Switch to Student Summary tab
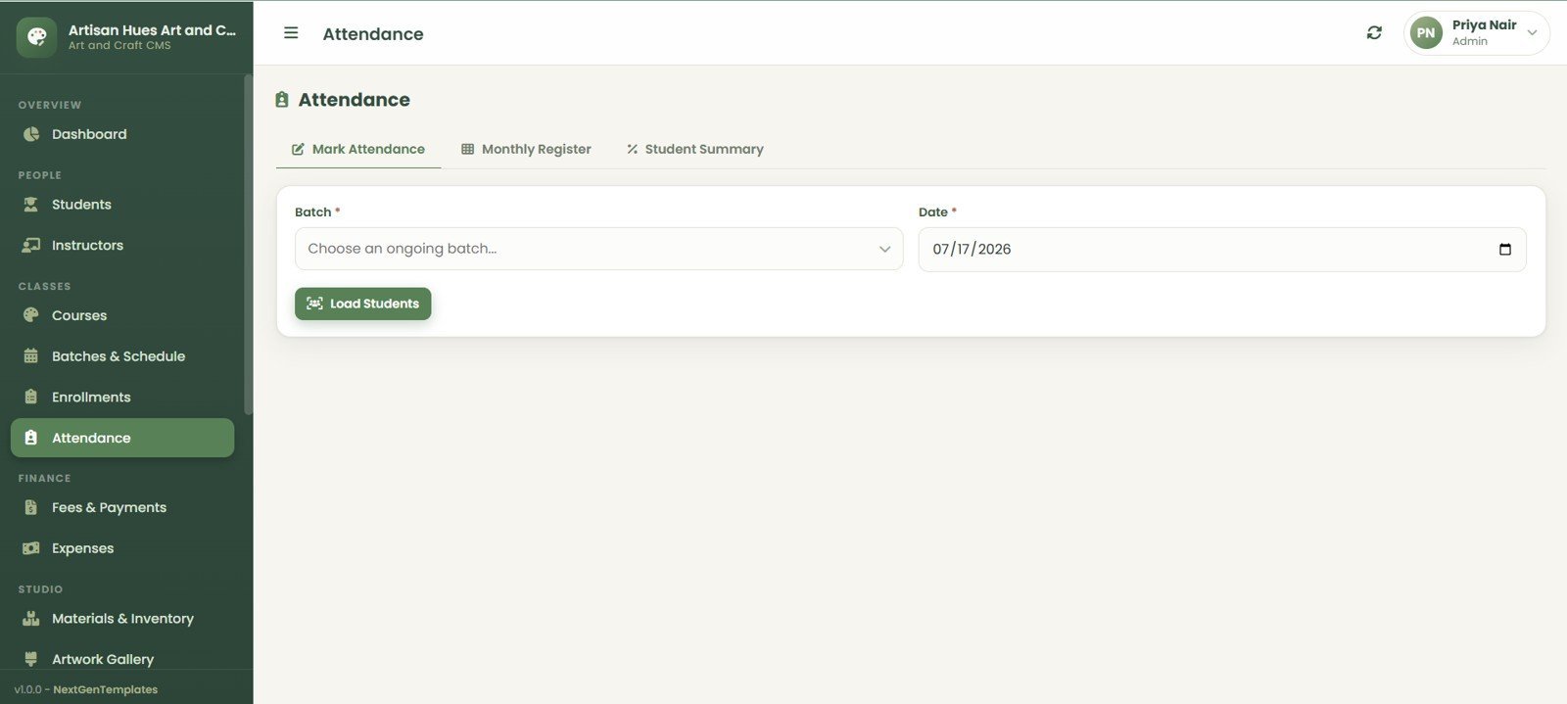1567x704 pixels. 695,149
